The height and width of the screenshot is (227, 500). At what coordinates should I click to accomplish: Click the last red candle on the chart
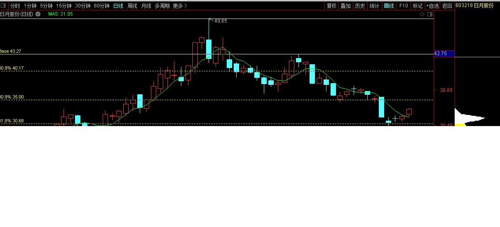pyautogui.click(x=409, y=112)
